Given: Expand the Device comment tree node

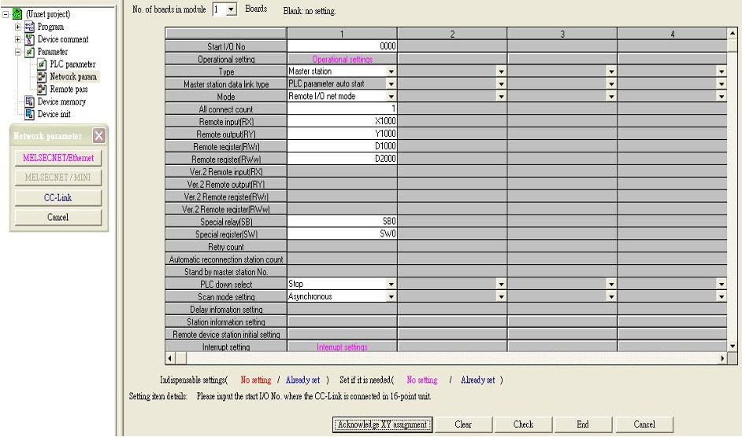Looking at the screenshot, I should tap(18, 39).
